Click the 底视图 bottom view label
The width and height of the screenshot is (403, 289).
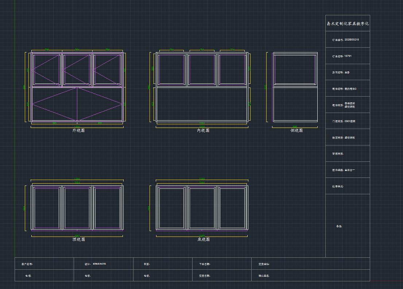(x=204, y=239)
